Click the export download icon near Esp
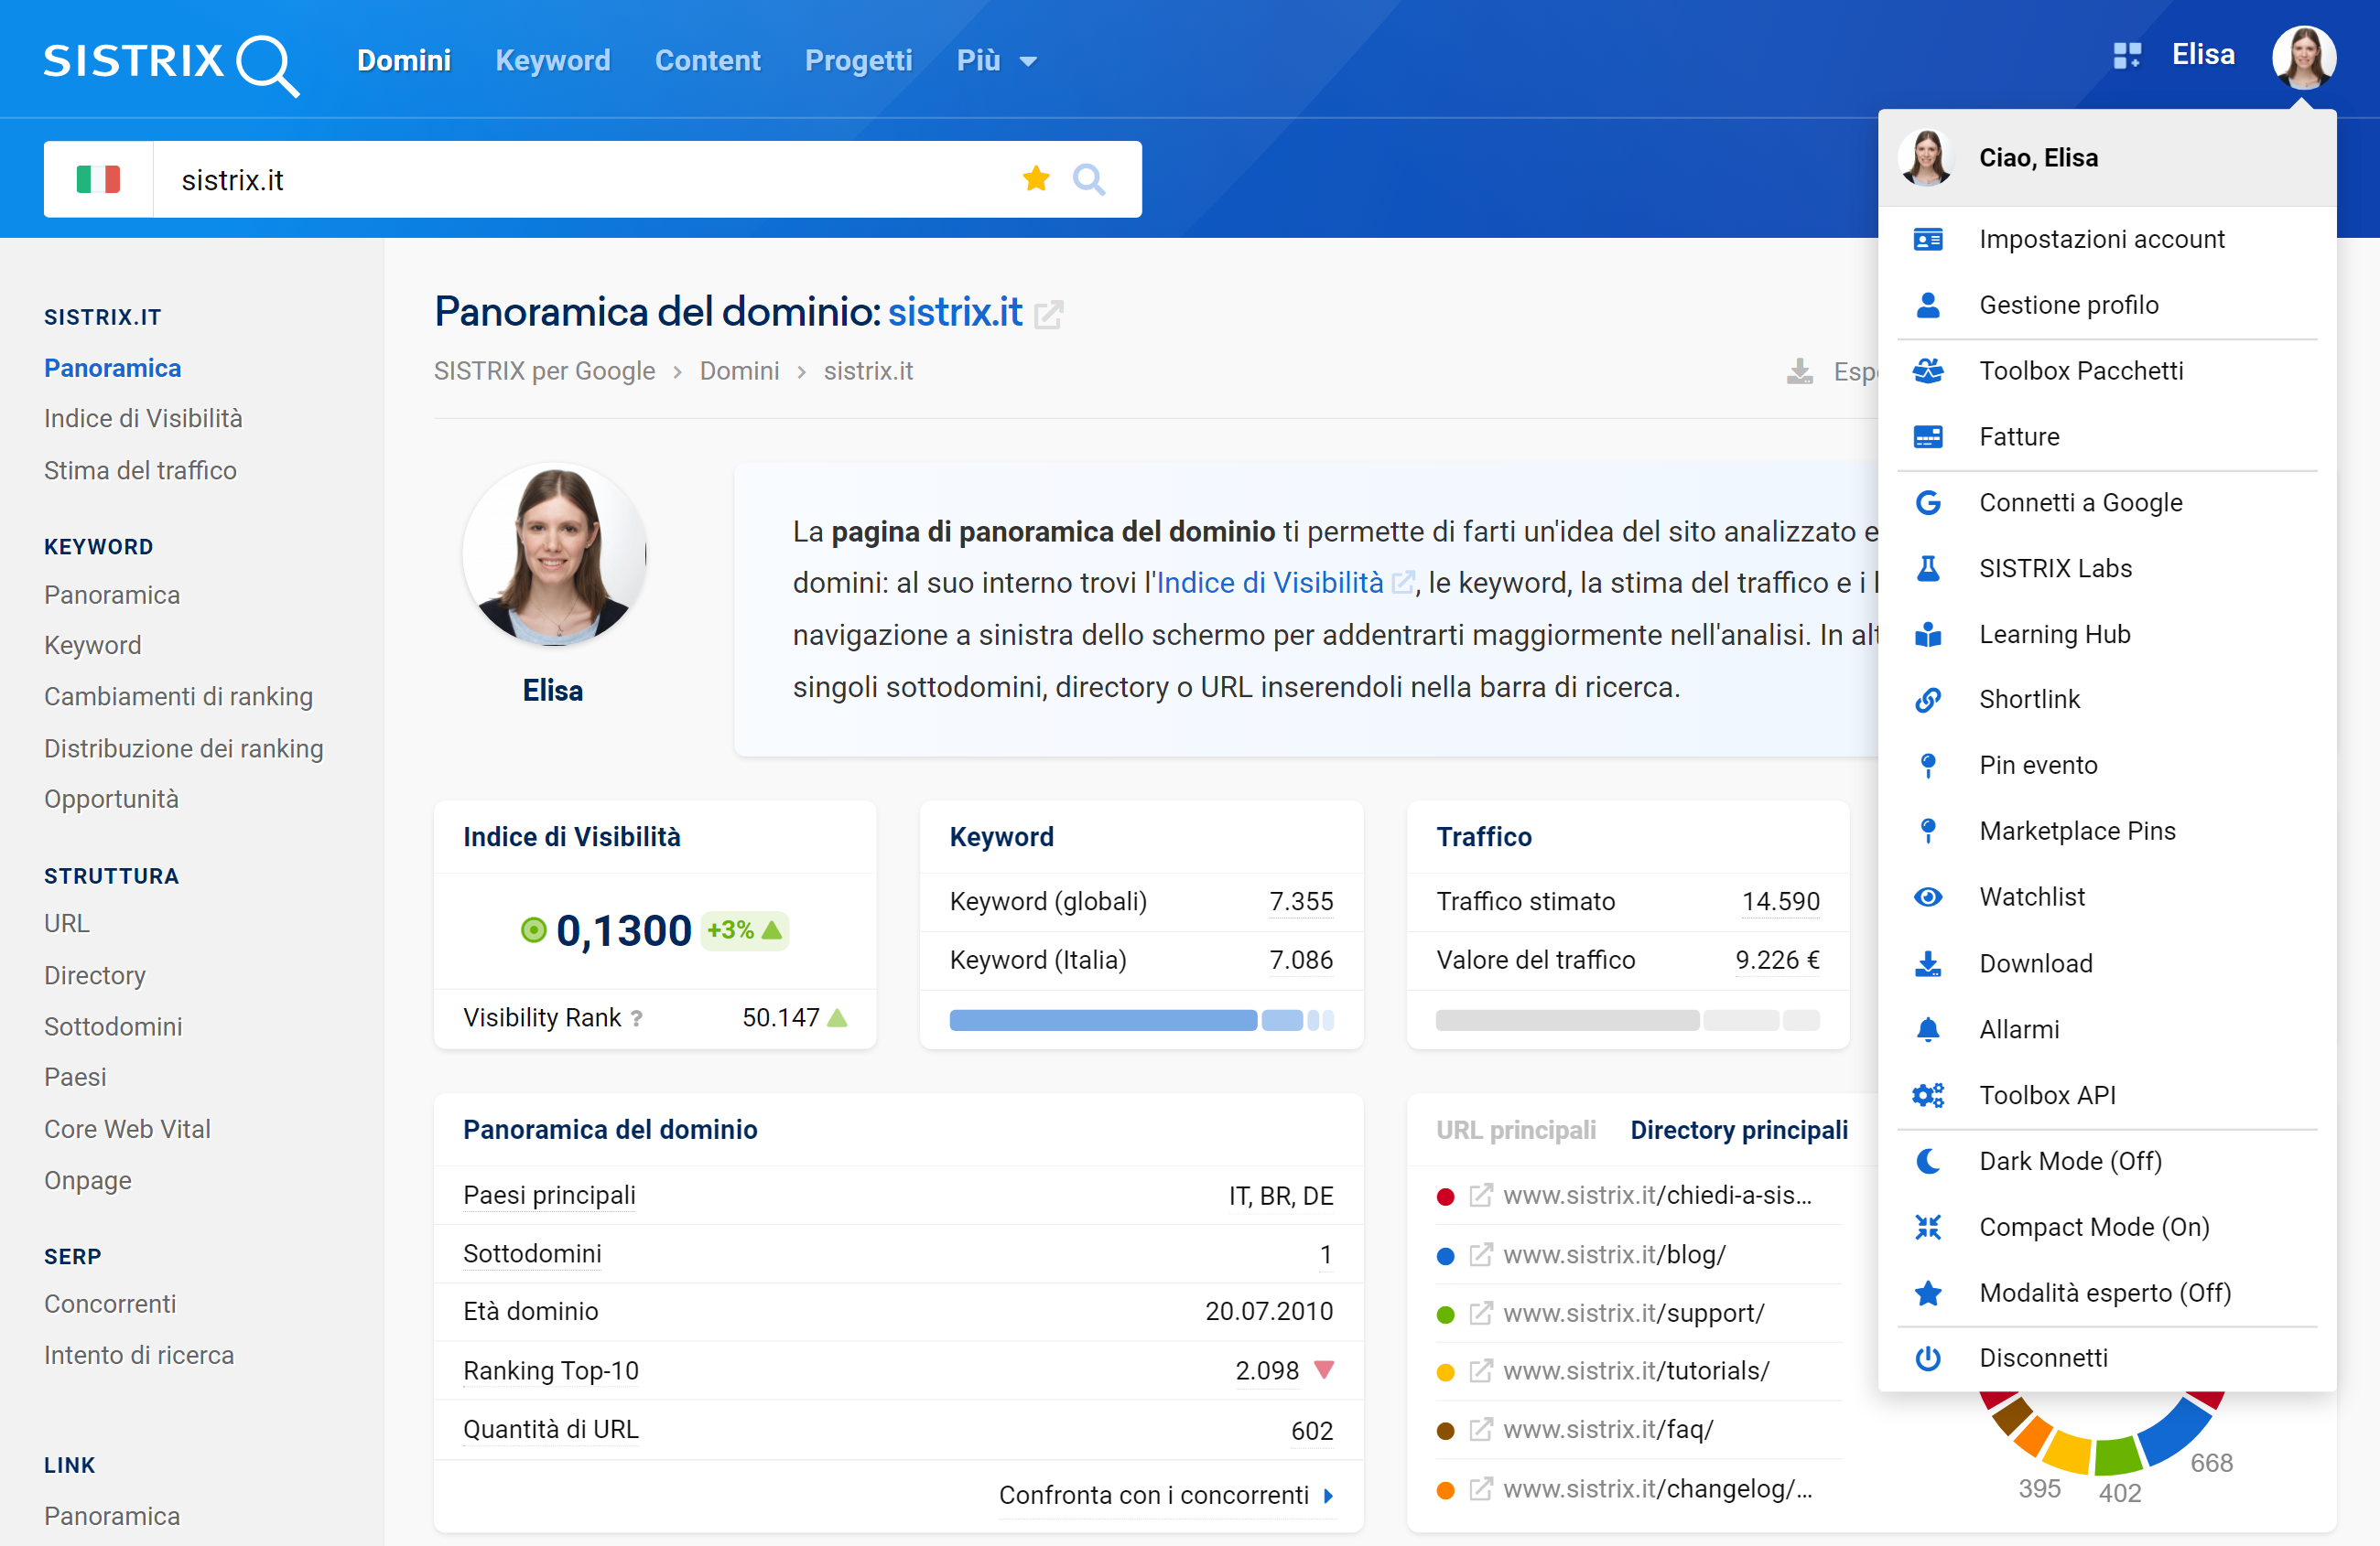Screen dimensions: 2380x1546 1799,371
